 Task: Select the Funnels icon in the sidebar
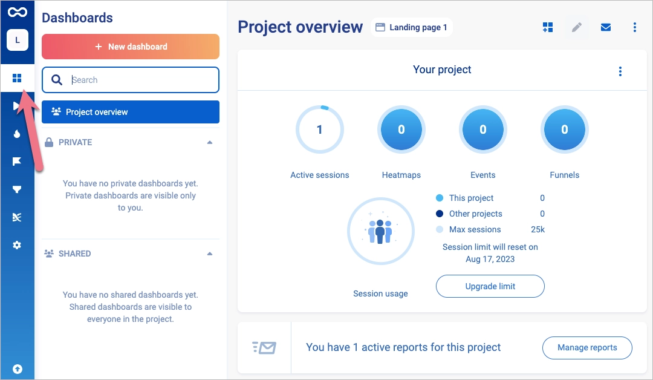pyautogui.click(x=17, y=189)
